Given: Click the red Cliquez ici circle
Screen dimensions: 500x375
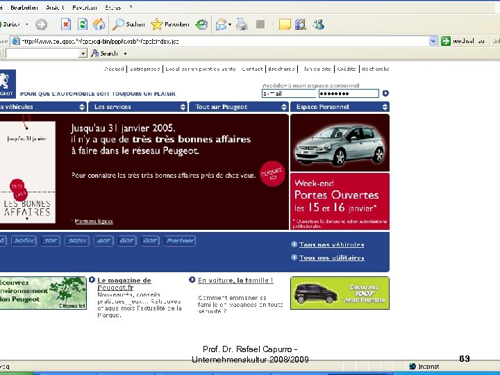Looking at the screenshot, I should (272, 174).
